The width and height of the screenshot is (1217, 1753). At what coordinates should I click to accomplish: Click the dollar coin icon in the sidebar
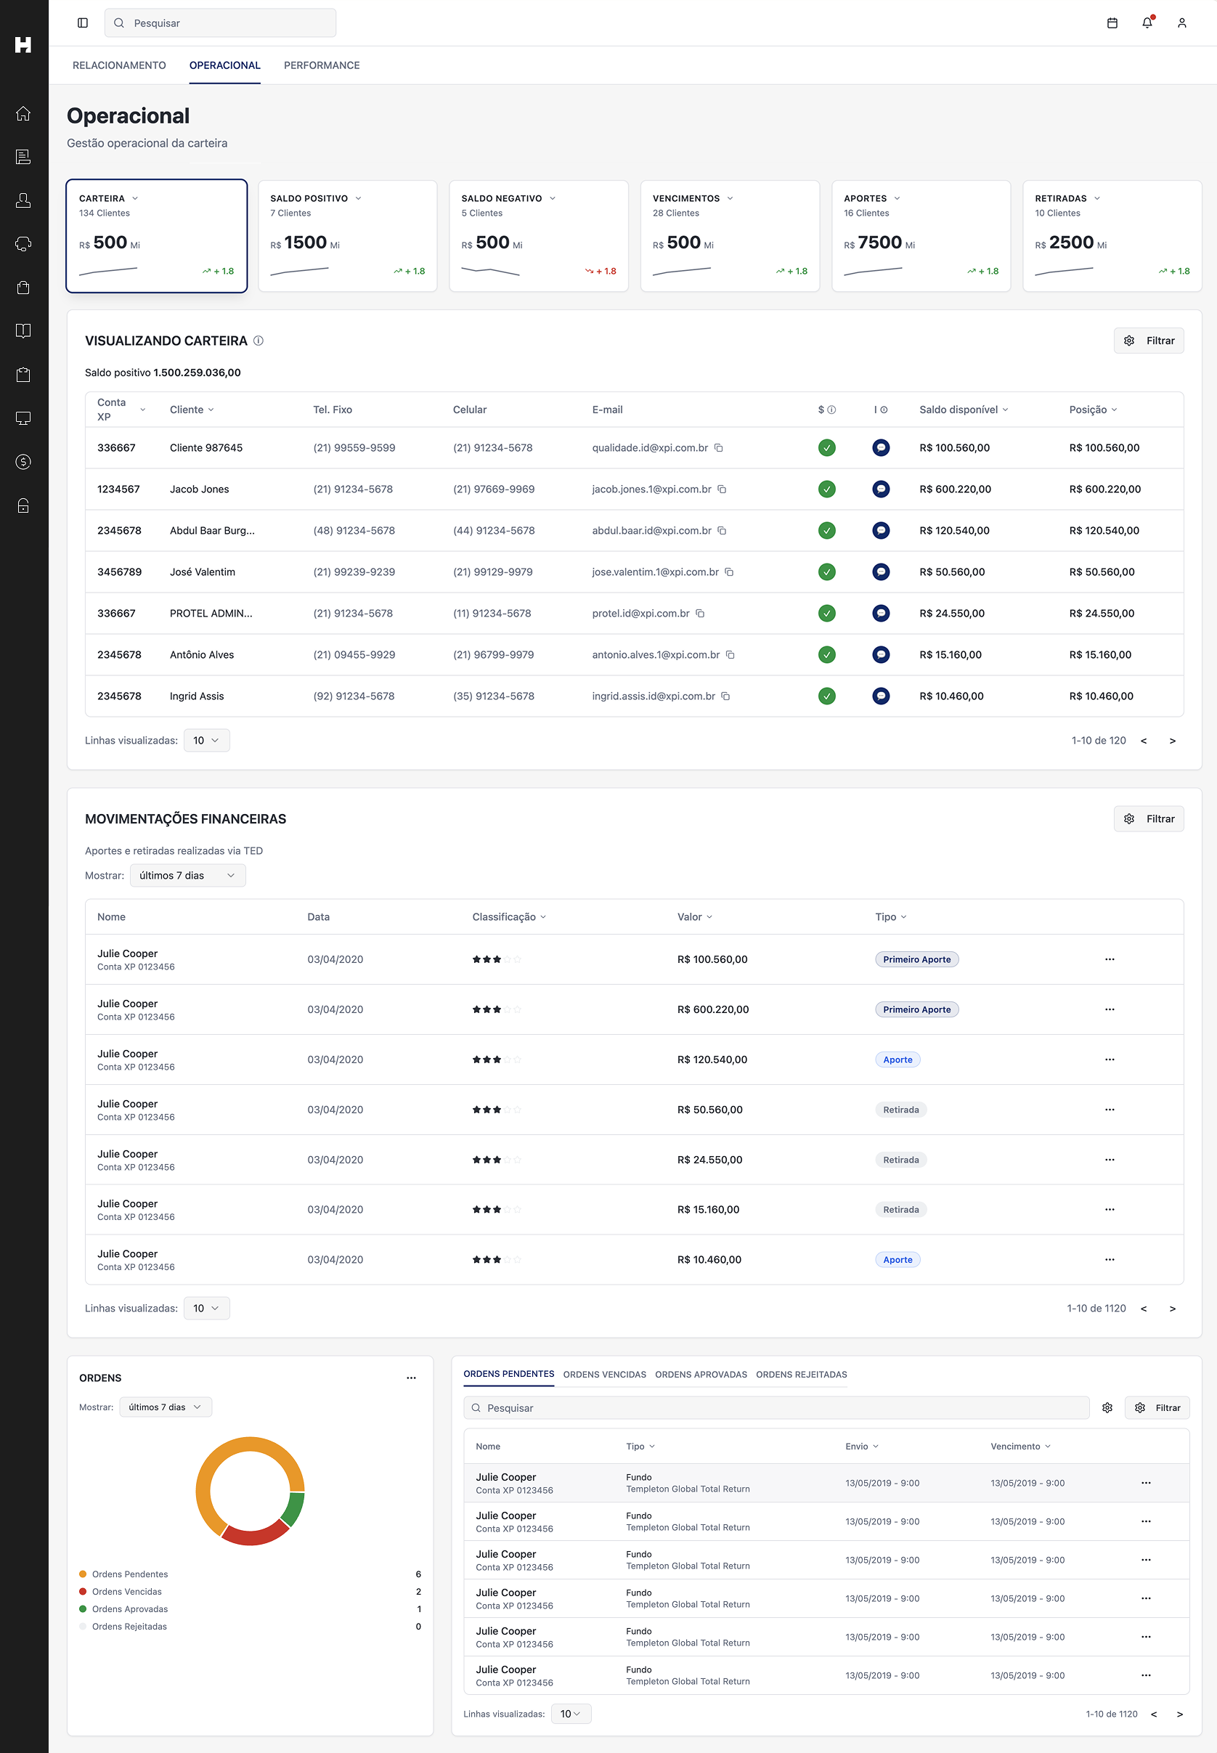[x=24, y=462]
